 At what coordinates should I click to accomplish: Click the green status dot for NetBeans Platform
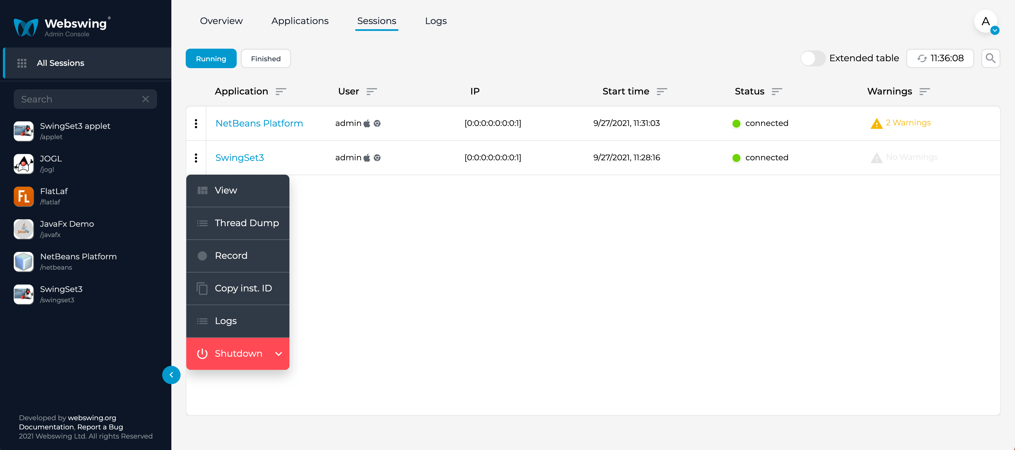click(736, 124)
